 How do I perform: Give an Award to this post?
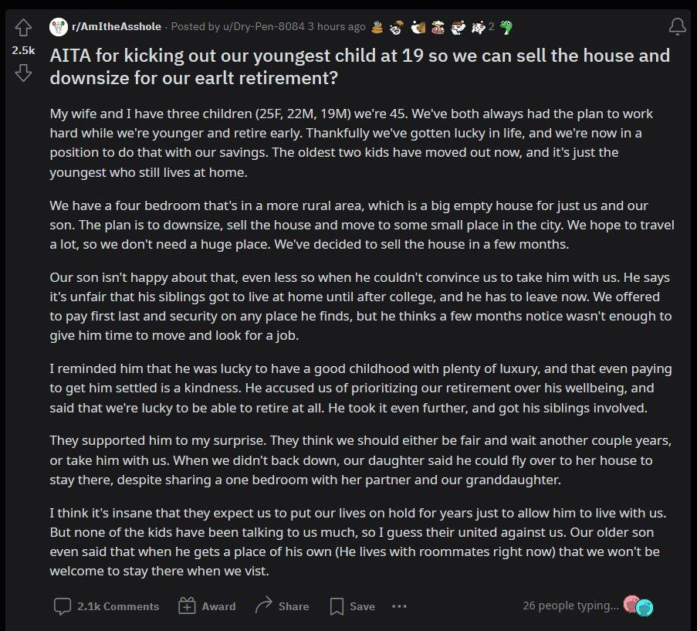pos(207,606)
